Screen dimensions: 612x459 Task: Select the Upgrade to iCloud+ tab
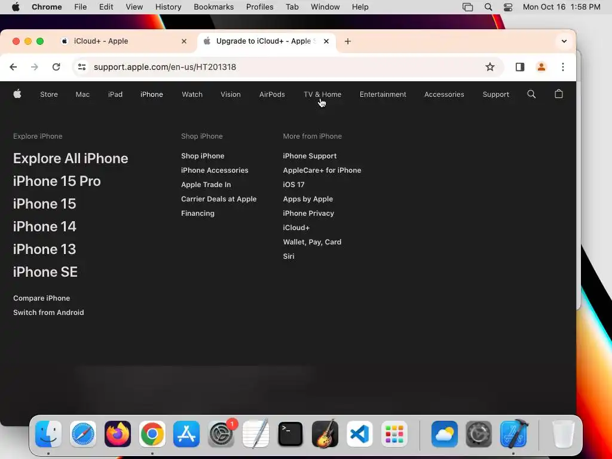[x=267, y=41]
